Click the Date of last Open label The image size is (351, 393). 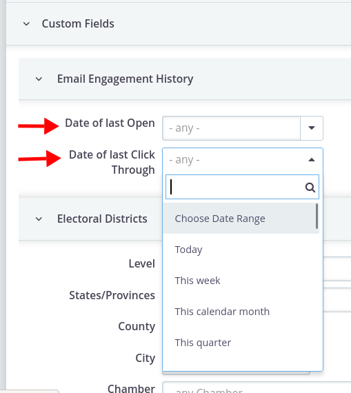pos(110,123)
